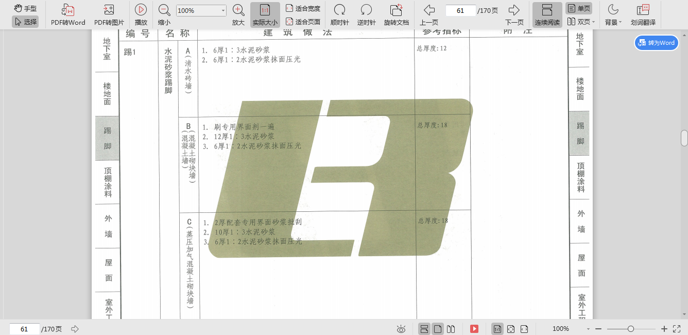Click zoom slider plus button
Image resolution: width=688 pixels, height=335 pixels.
[664, 329]
